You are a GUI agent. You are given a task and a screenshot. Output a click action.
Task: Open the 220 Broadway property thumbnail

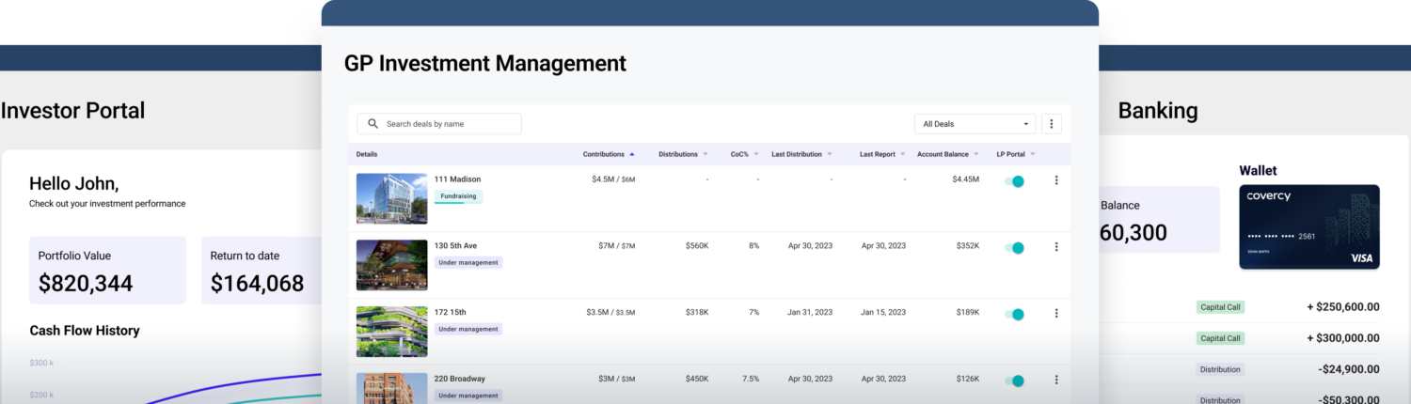coord(391,388)
